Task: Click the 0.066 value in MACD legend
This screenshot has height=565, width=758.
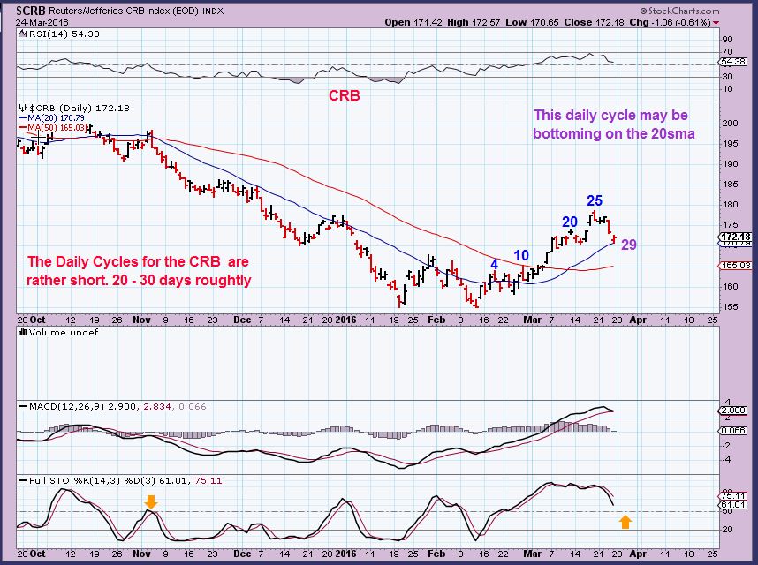Action: (193, 407)
